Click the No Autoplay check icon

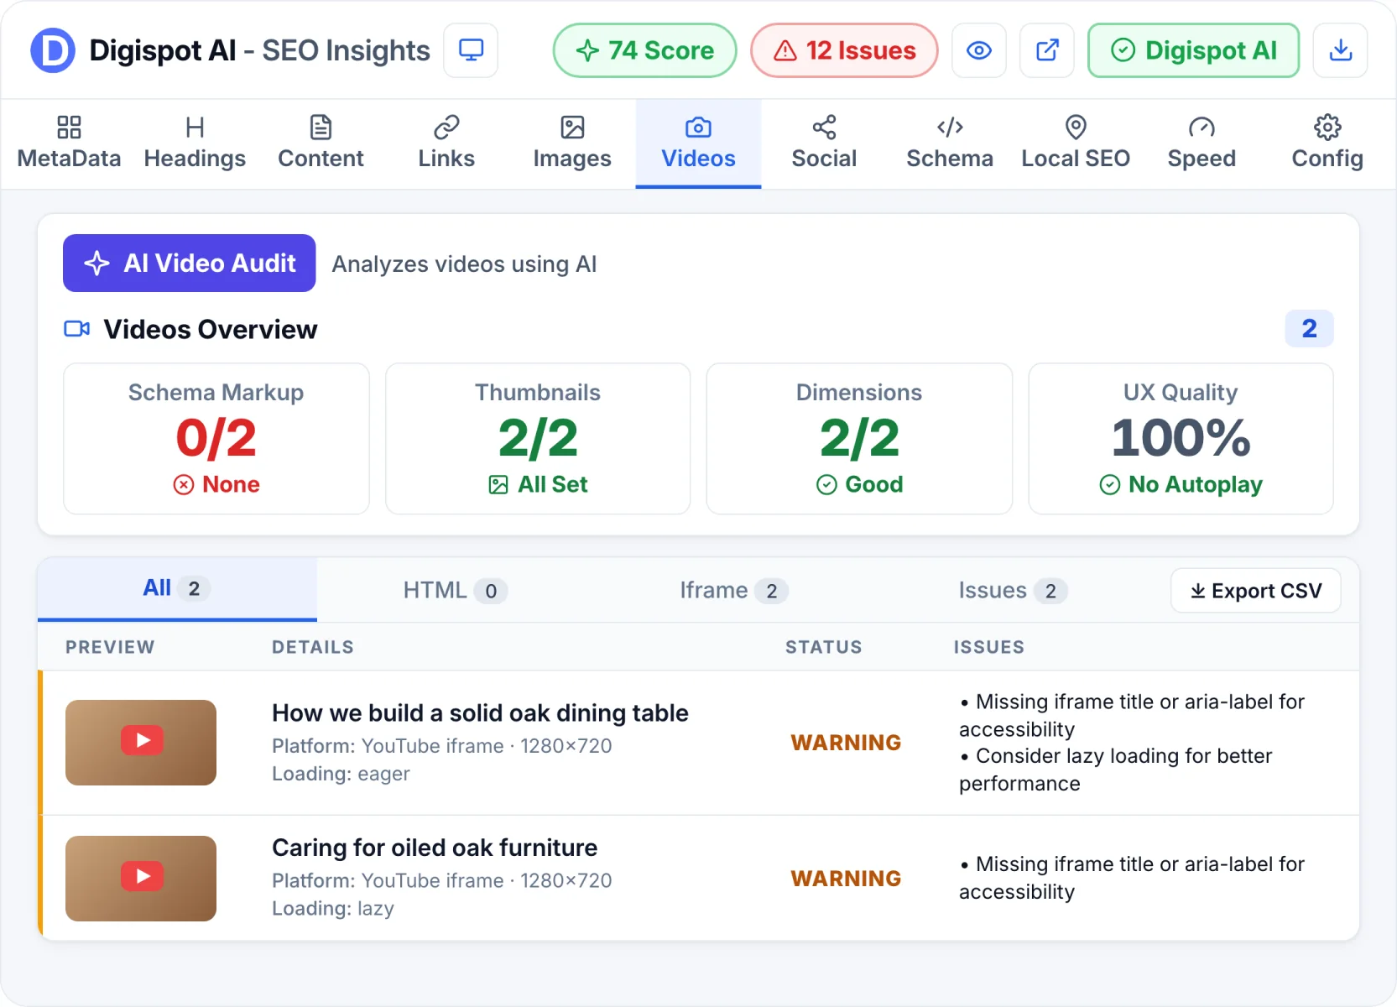click(1110, 485)
